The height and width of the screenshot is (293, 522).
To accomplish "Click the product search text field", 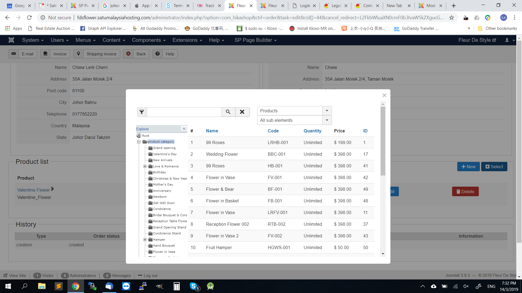I will click(184, 112).
